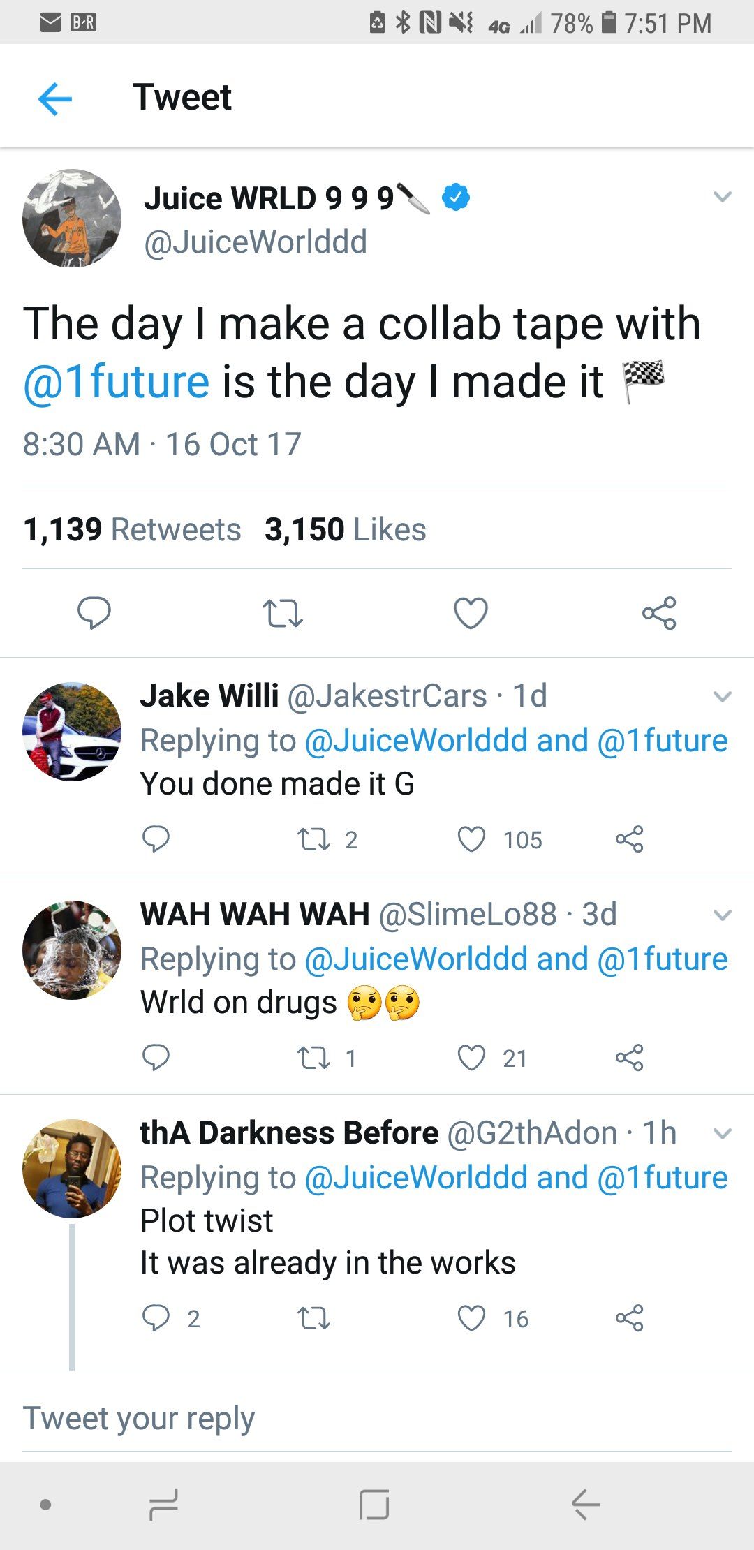Open options menu on the main tweet
Image resolution: width=754 pixels, height=1550 pixels.
pyautogui.click(x=722, y=198)
